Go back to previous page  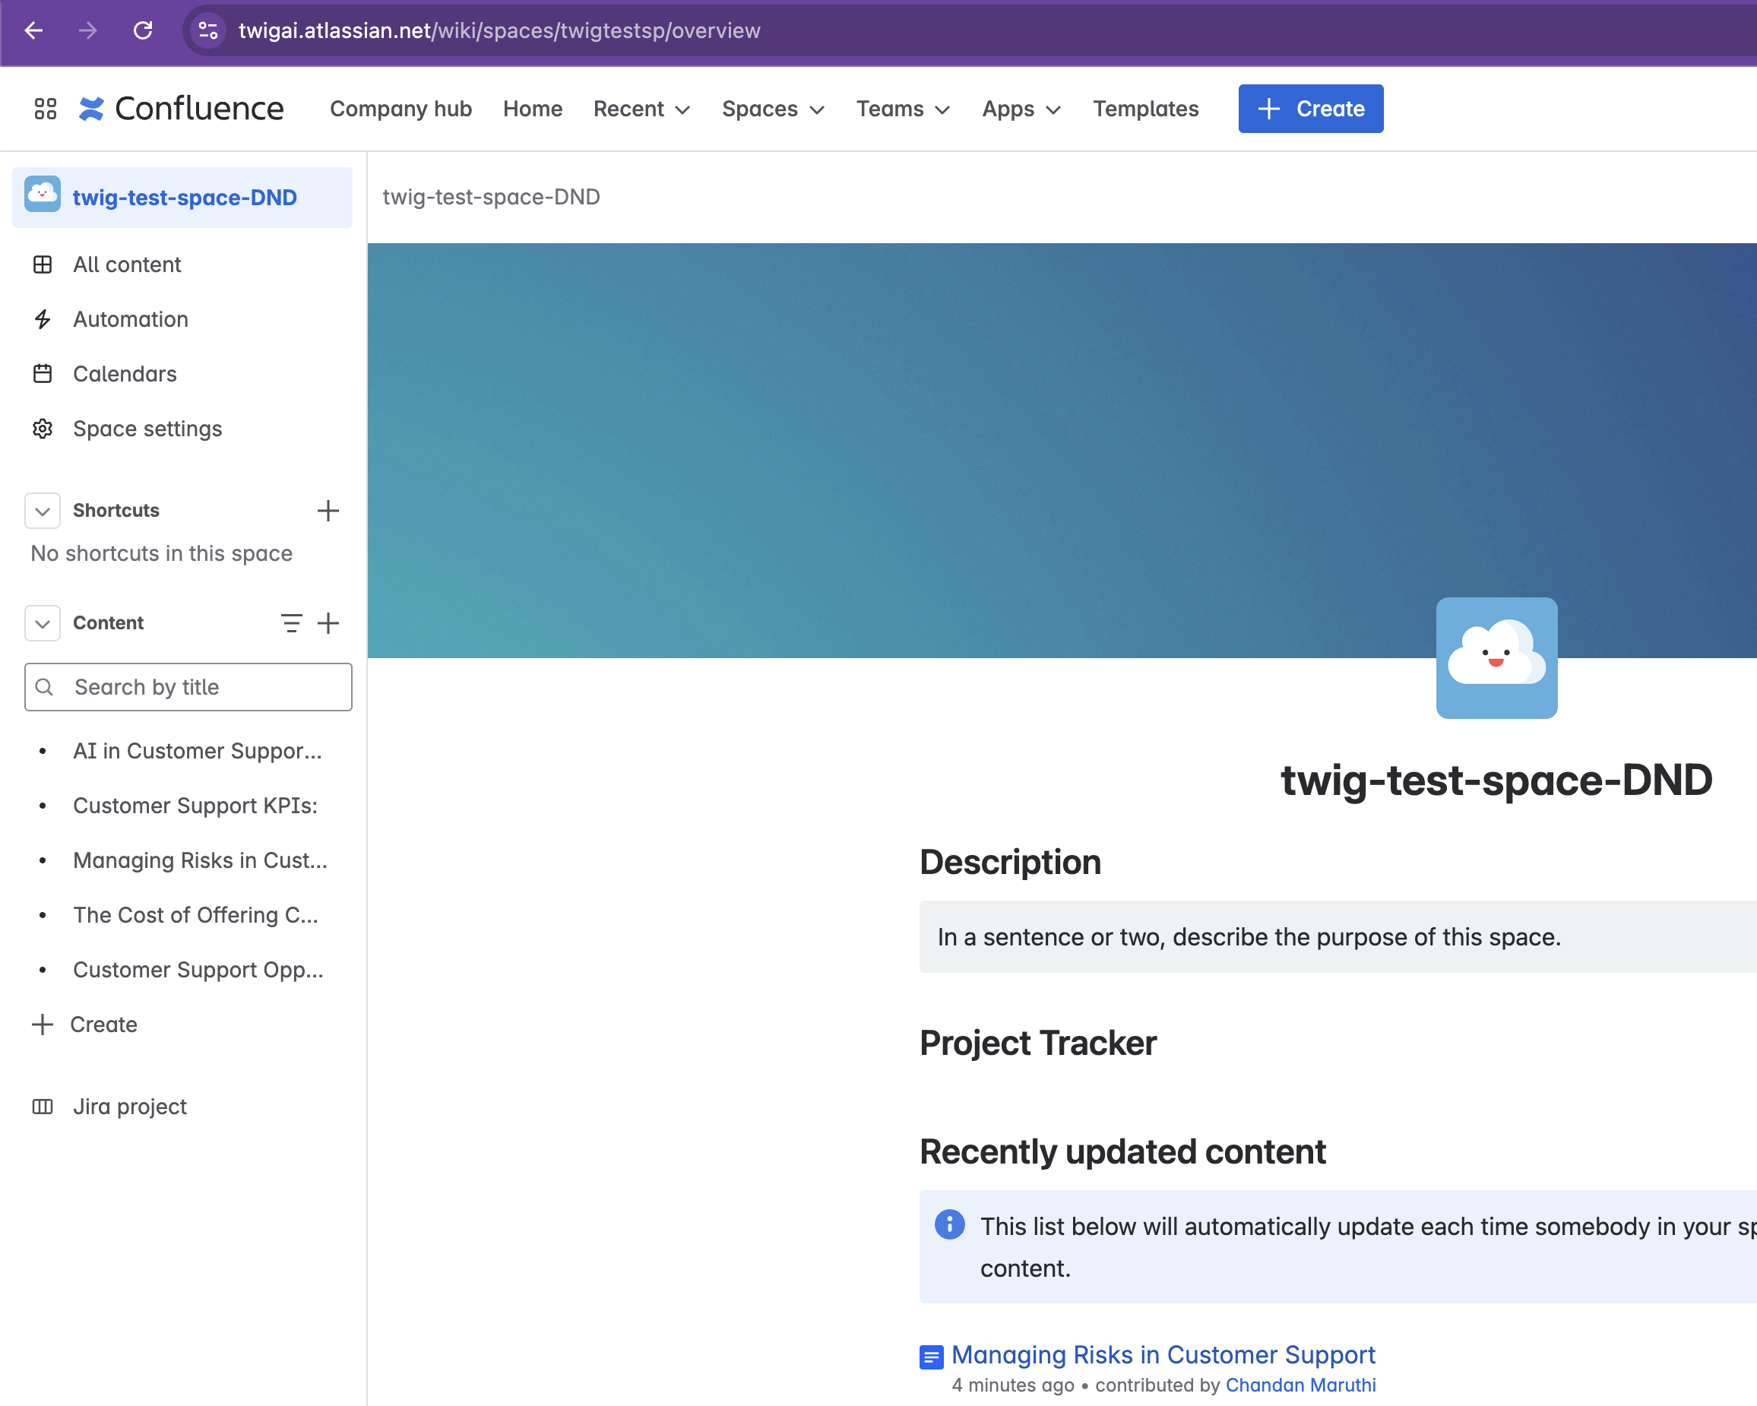(33, 30)
